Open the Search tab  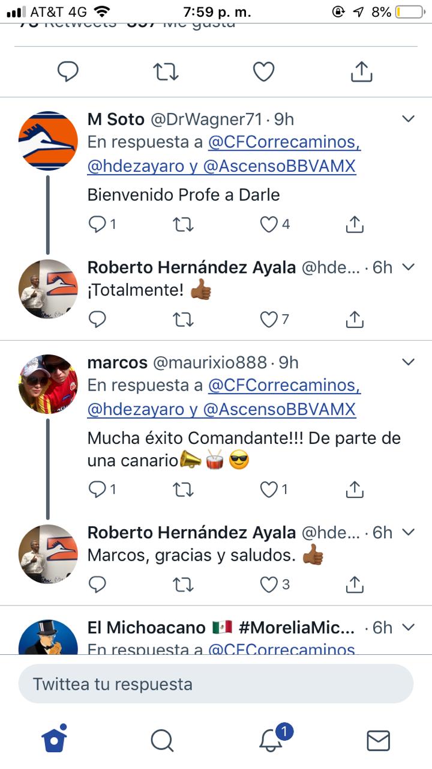[x=162, y=740]
